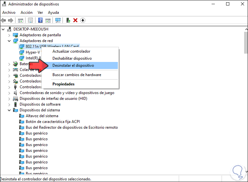Click the scrollbar up arrow
Viewport: 248px width, 182px height.
(246, 29)
